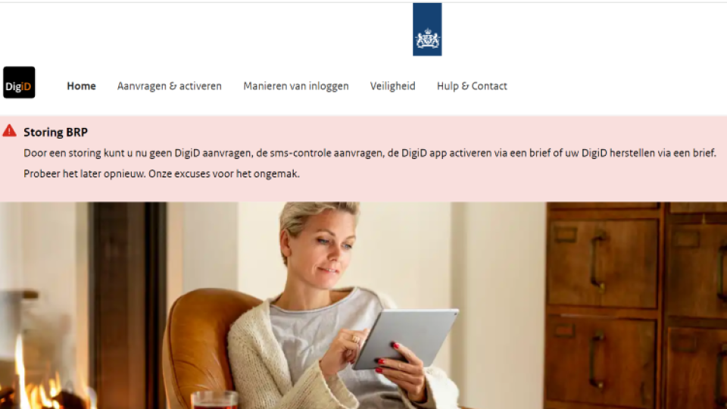Viewport: 727px width, 409px height.
Task: Click the alert sentence about DigiD aanvragen
Action: click(x=370, y=153)
